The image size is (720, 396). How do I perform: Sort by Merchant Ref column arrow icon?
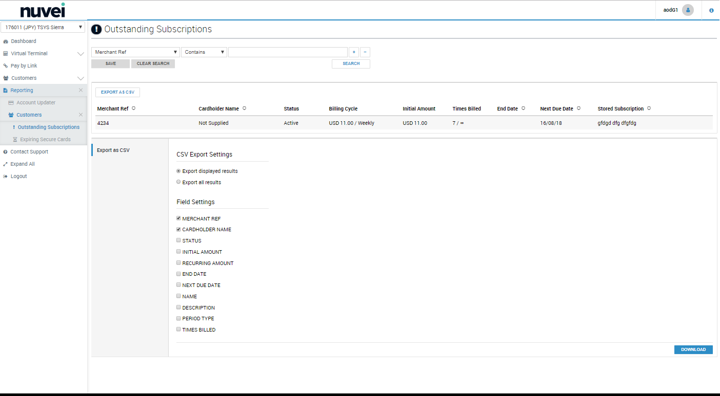pyautogui.click(x=134, y=108)
